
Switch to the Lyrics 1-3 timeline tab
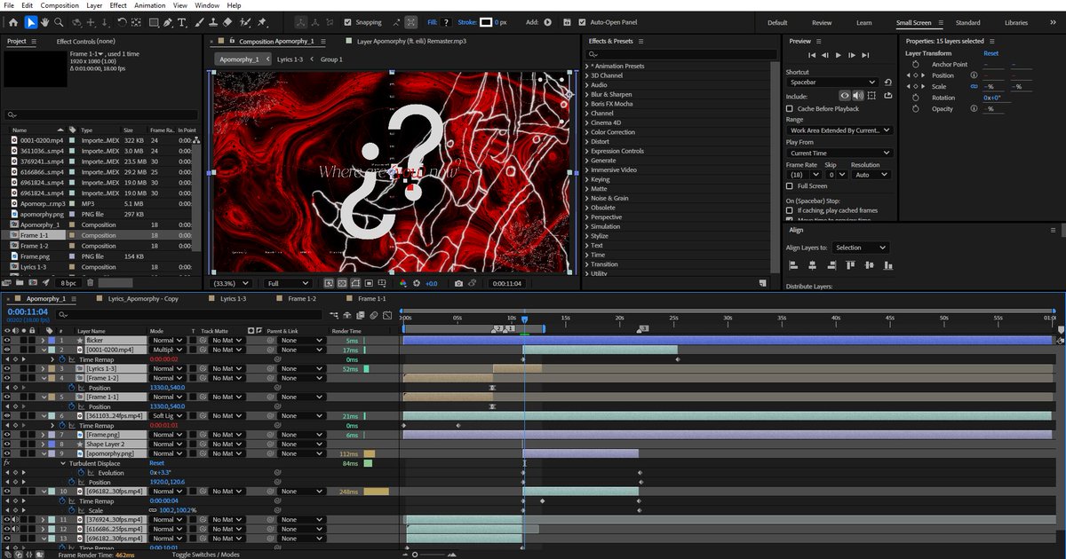pyautogui.click(x=234, y=299)
